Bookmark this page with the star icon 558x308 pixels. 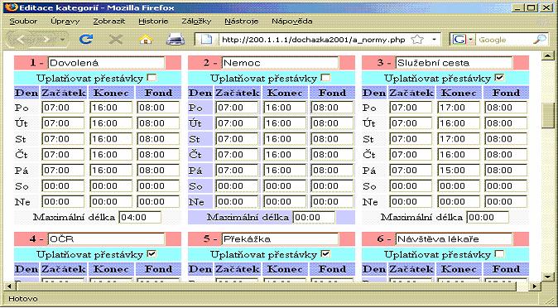(x=417, y=40)
